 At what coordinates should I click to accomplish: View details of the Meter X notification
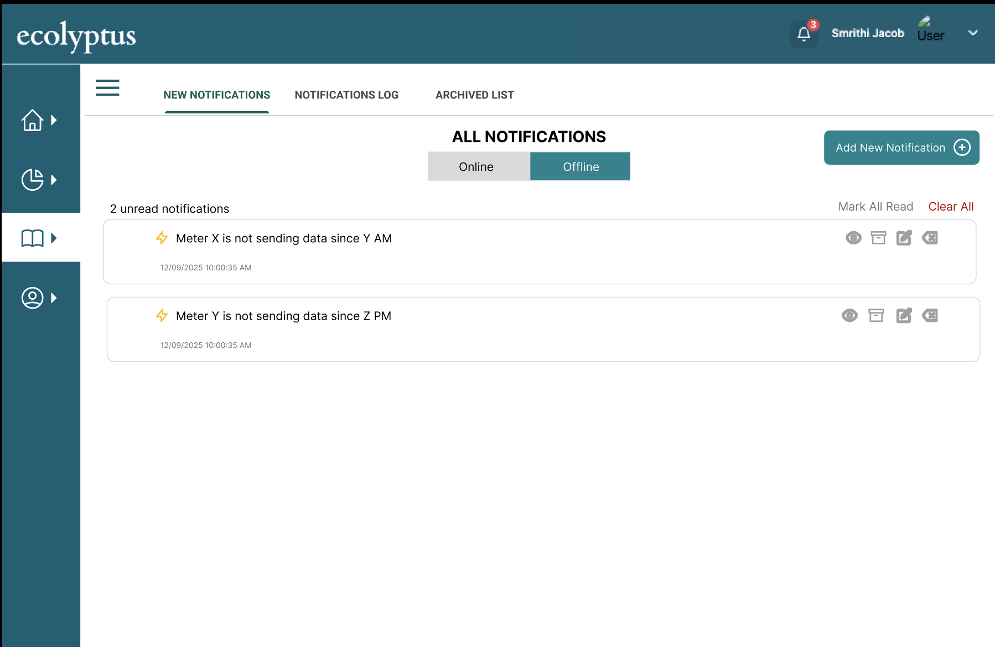853,238
